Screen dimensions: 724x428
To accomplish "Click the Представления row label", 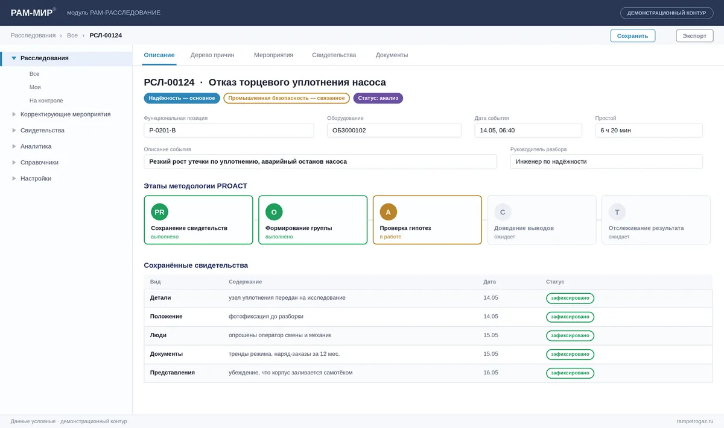I will point(173,373).
